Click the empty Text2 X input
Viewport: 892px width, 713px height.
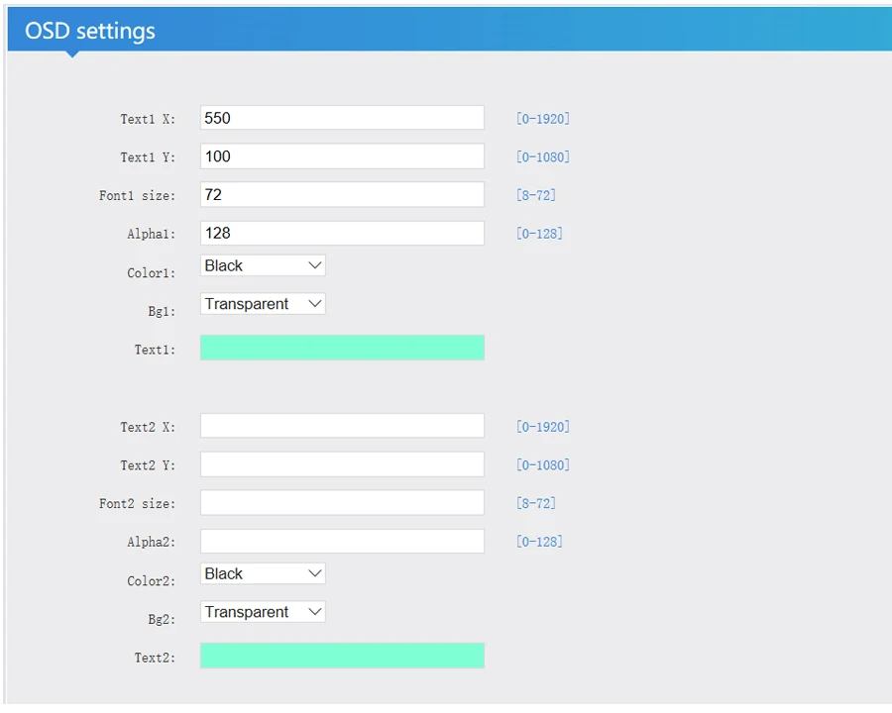pos(342,426)
